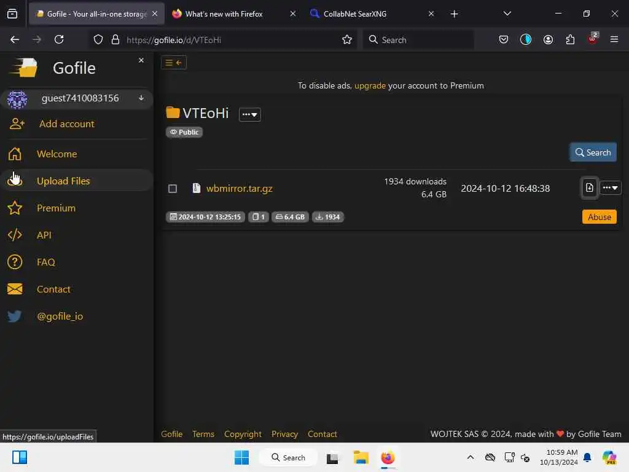Reload the current page
Viewport: 629px width, 472px height.
click(x=59, y=40)
